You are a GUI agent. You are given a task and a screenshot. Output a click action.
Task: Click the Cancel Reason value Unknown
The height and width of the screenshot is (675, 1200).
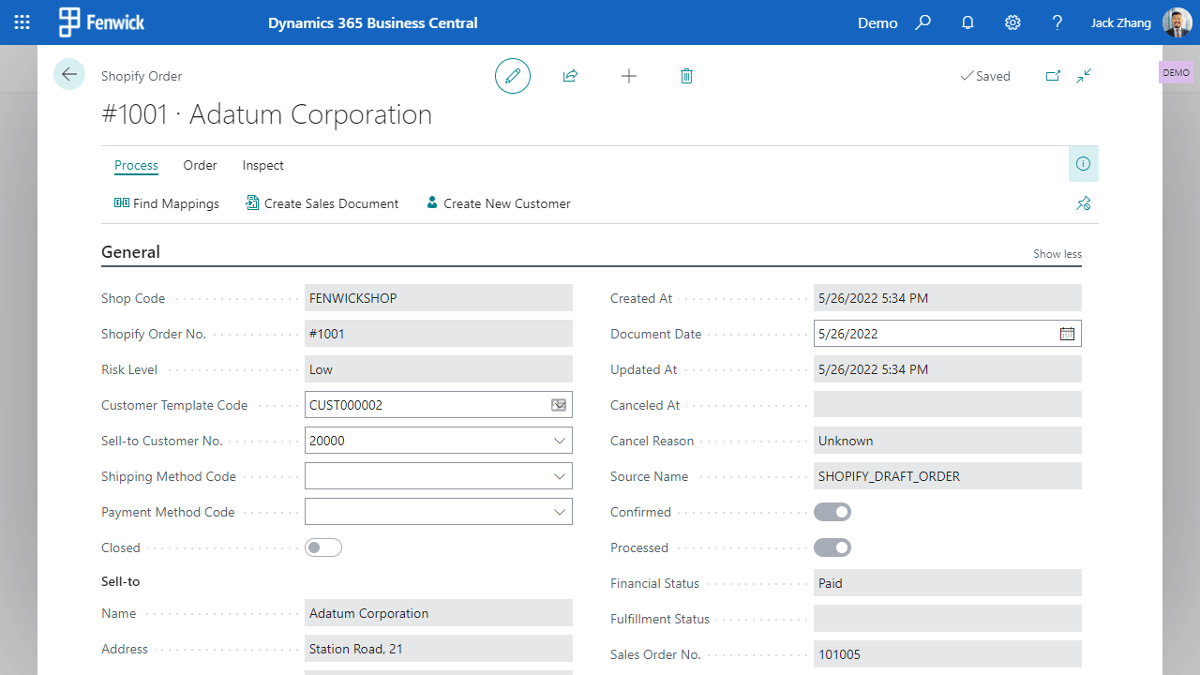[x=948, y=441]
